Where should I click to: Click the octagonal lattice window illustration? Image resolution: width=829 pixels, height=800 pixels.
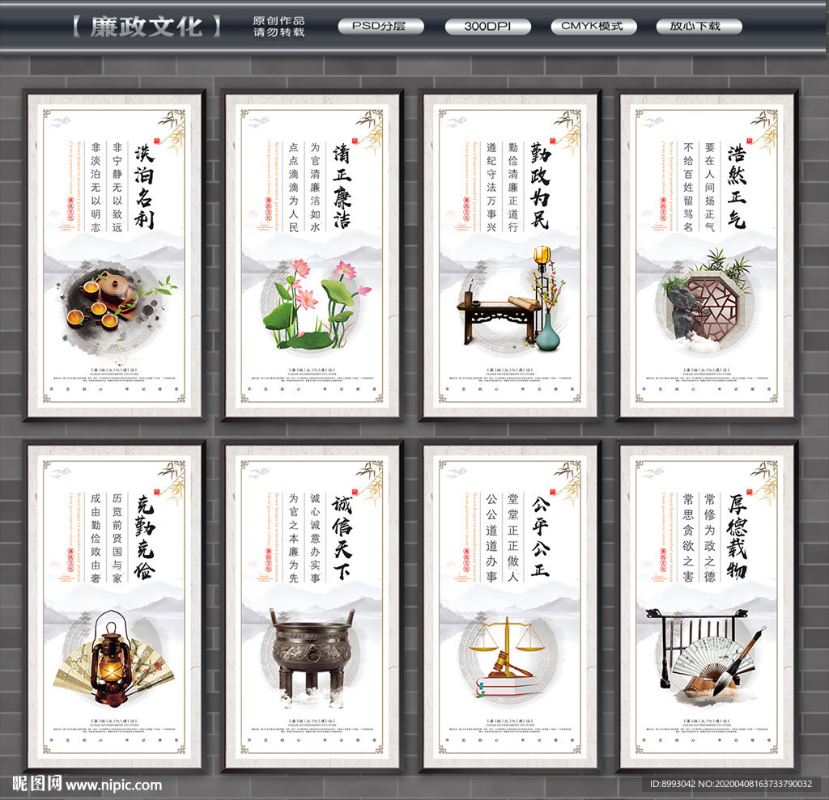click(706, 300)
